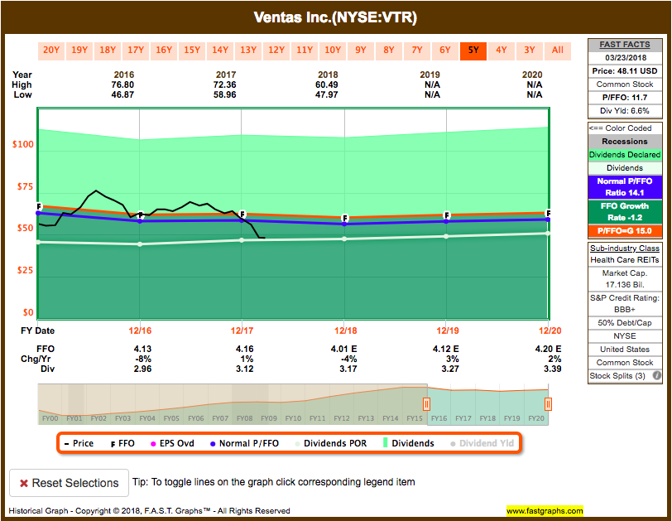Image resolution: width=672 pixels, height=521 pixels.
Task: Click the 3.39 dividend for 12/20
Action: [553, 369]
